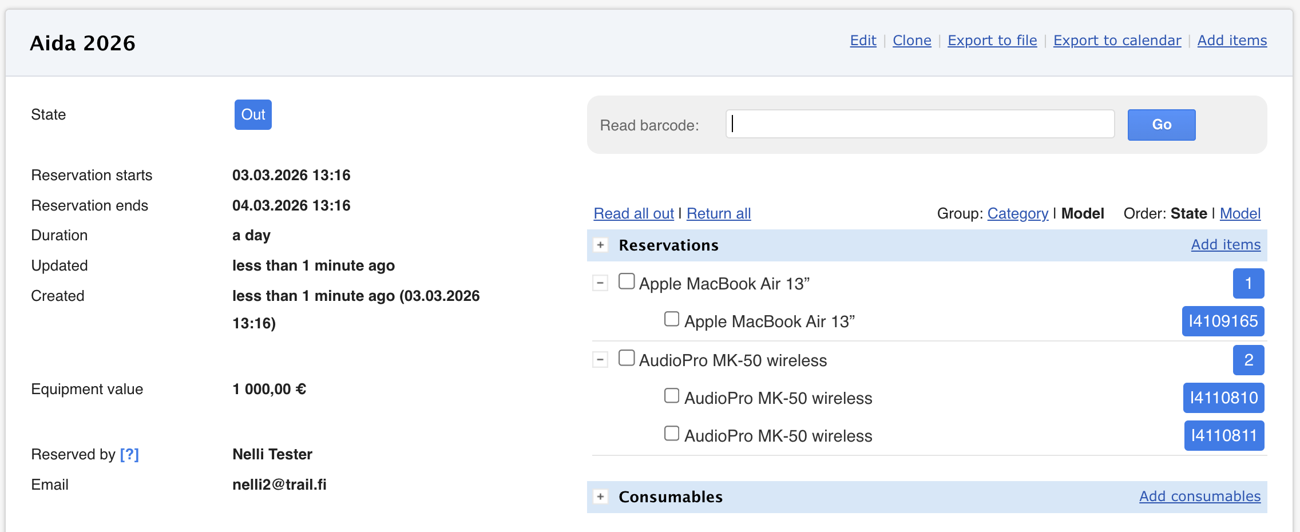
Task: Expand the Consumables section plus icon
Action: (600, 497)
